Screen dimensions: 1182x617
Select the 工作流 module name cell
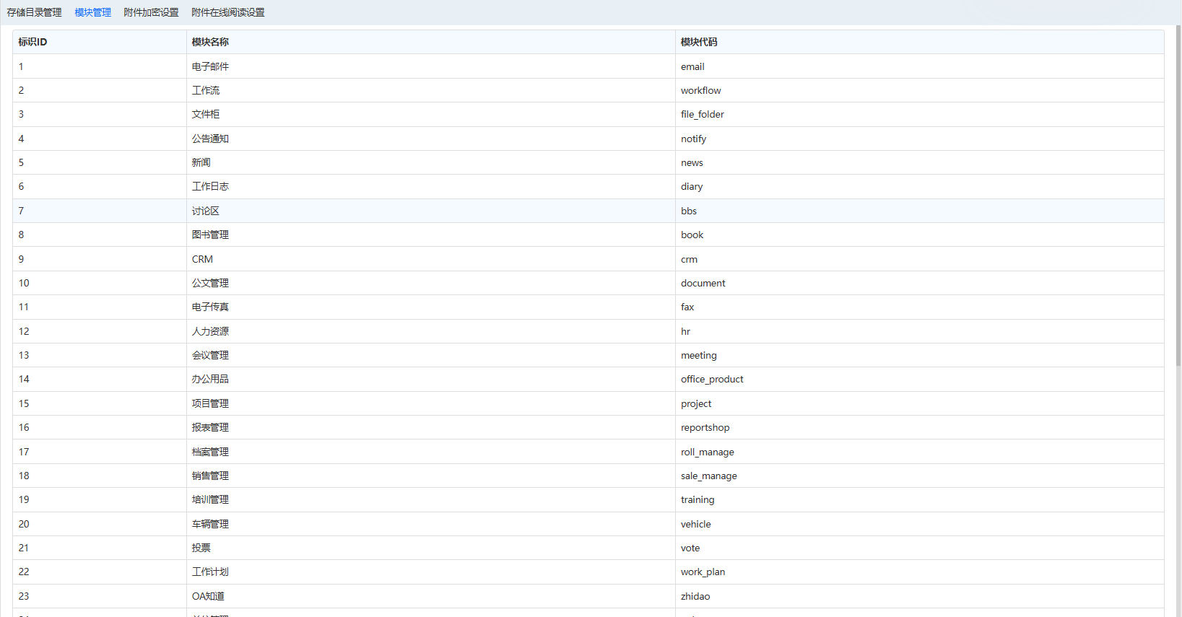[x=206, y=90]
